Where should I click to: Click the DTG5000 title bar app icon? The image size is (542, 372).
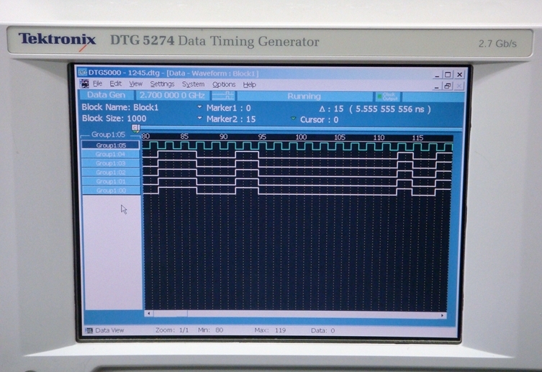tap(83, 72)
